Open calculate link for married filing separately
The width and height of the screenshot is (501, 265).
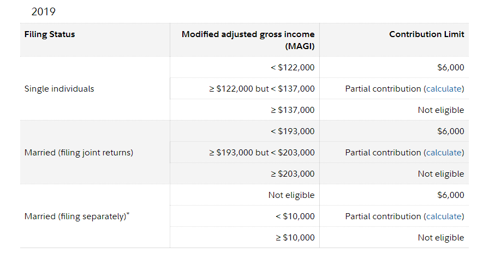click(x=444, y=216)
